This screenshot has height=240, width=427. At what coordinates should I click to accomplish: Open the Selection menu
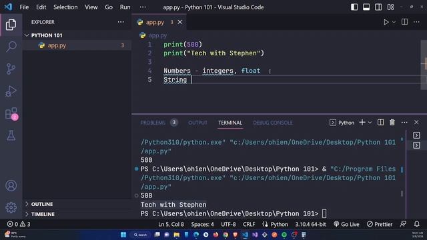[x=65, y=7]
